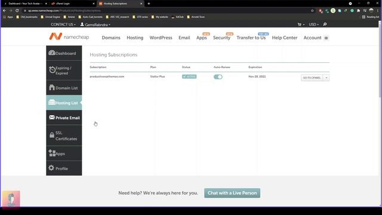Open Profile settings in sidebar
Screen dimensions: 382x215
point(64,168)
